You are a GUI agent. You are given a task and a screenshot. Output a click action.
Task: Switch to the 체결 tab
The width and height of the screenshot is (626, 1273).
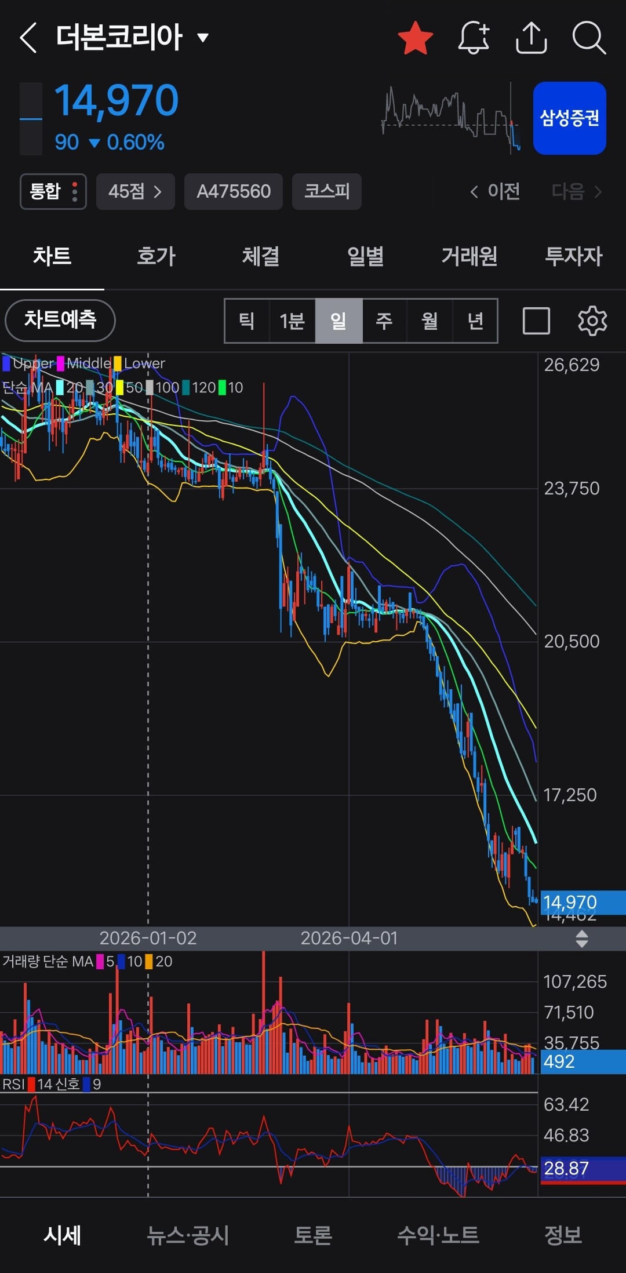[x=261, y=256]
